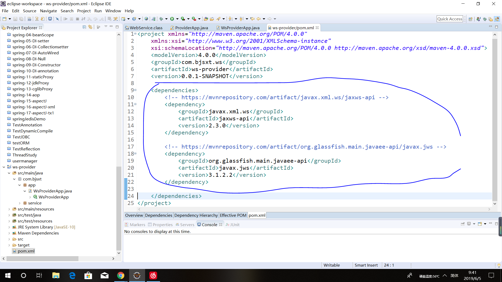
Task: Toggle Skip All Breakpoints in toolbar
Action: point(57,19)
